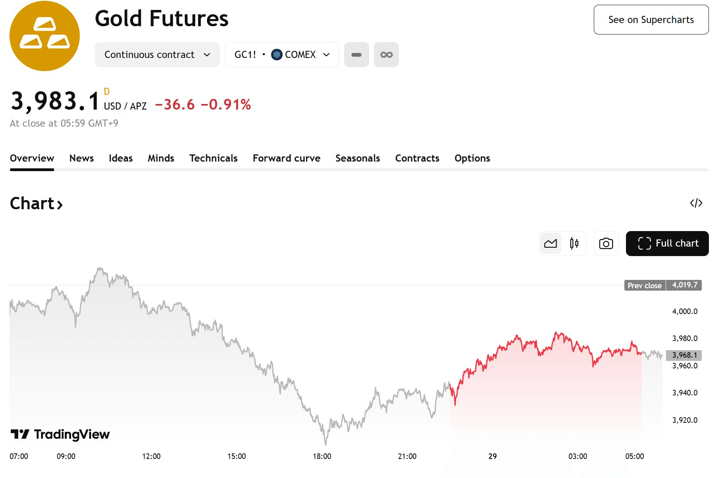Viewport: 724px width, 478px height.
Task: Switch to the Technicals tab
Action: 213,158
